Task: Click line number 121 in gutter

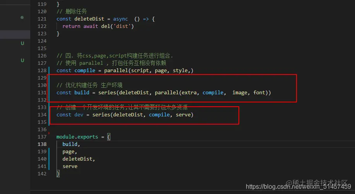Action: [42, 19]
